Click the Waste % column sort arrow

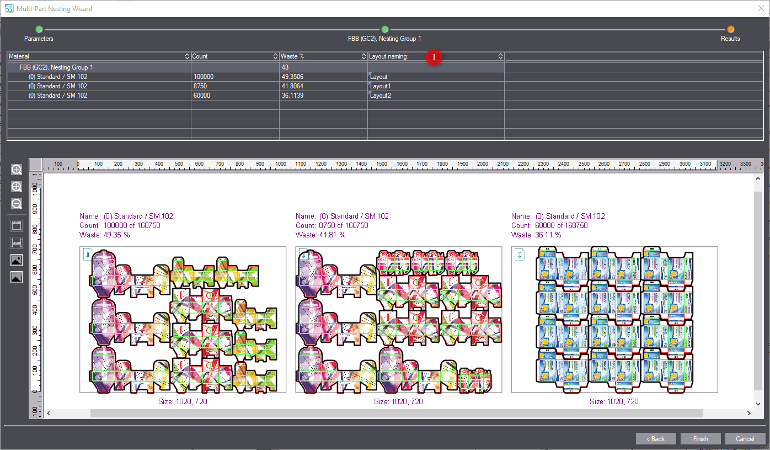coord(363,56)
